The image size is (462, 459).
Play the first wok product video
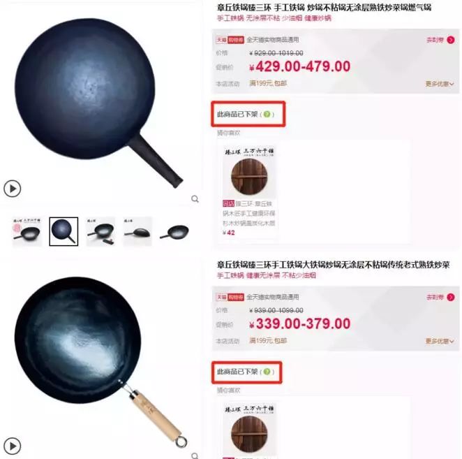(x=12, y=189)
